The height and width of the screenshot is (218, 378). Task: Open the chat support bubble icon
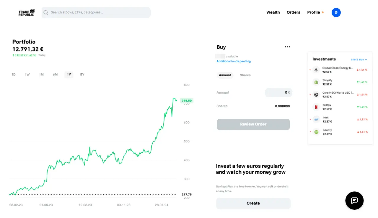[x=354, y=201]
